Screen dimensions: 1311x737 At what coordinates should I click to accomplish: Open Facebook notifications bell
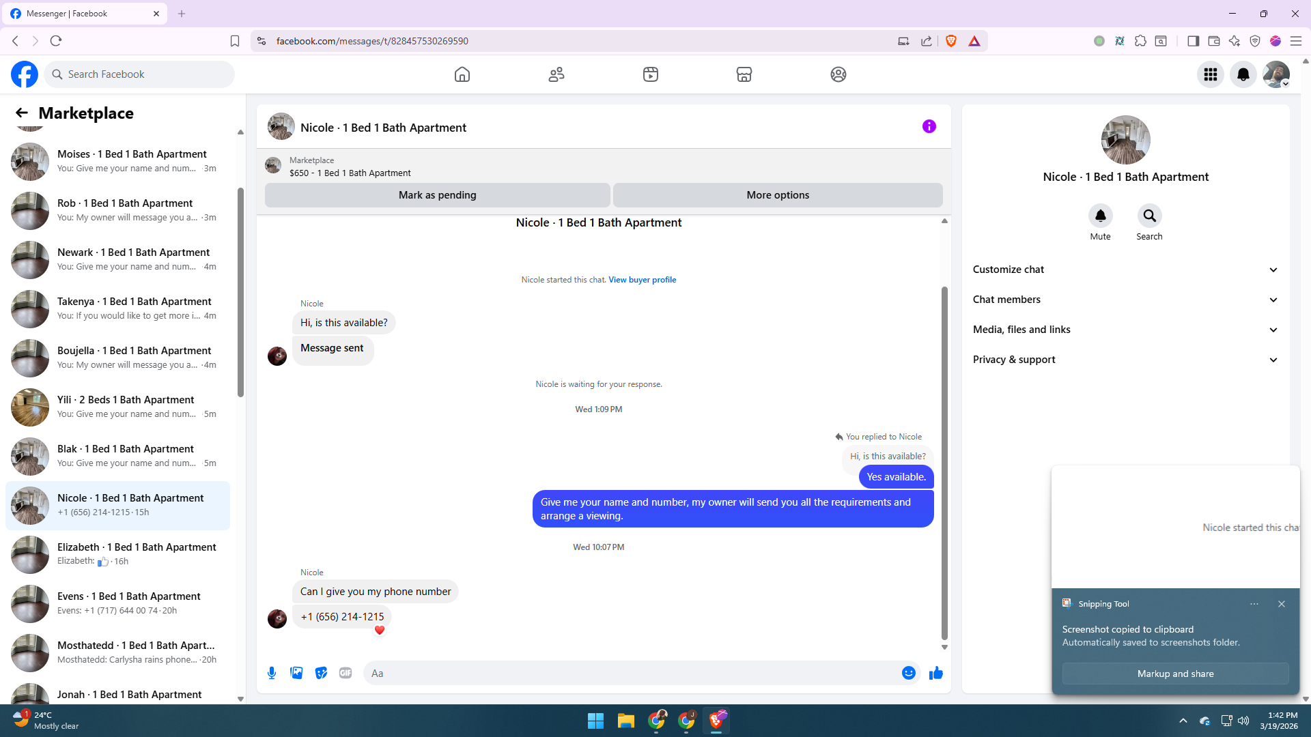pos(1243,74)
